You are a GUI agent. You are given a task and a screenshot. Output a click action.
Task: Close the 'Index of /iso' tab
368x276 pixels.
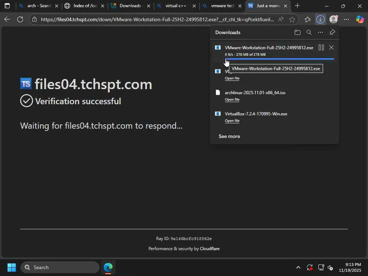(102, 6)
